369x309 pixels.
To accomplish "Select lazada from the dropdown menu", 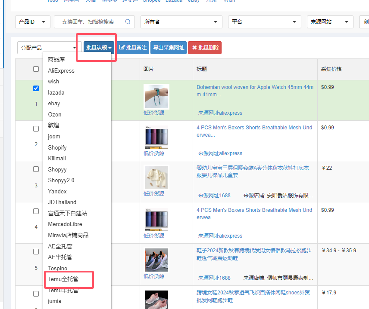I will [56, 93].
